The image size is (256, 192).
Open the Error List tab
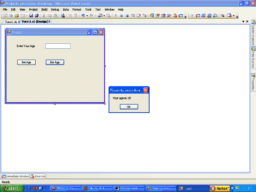[x=38, y=176]
